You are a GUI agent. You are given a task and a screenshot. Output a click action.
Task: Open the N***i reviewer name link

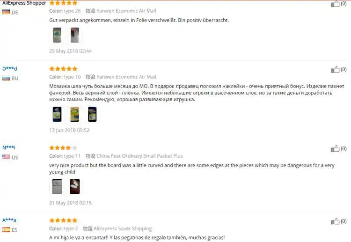(9, 147)
